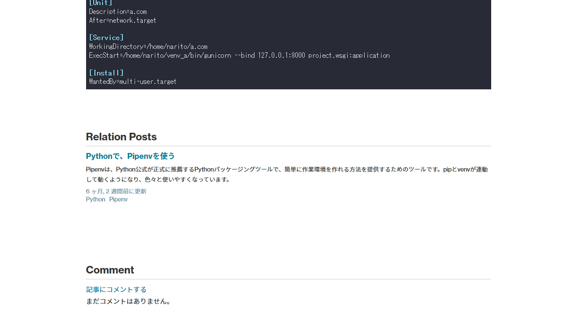The height and width of the screenshot is (327, 584).
Task: Open the Pipenv tag link
Action: click(118, 199)
